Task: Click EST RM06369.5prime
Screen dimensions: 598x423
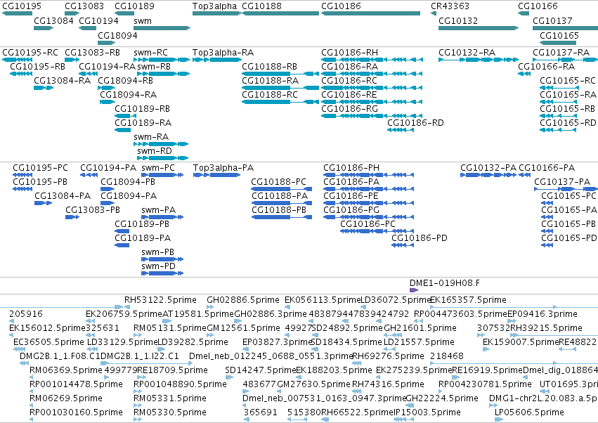Action: (x=65, y=370)
